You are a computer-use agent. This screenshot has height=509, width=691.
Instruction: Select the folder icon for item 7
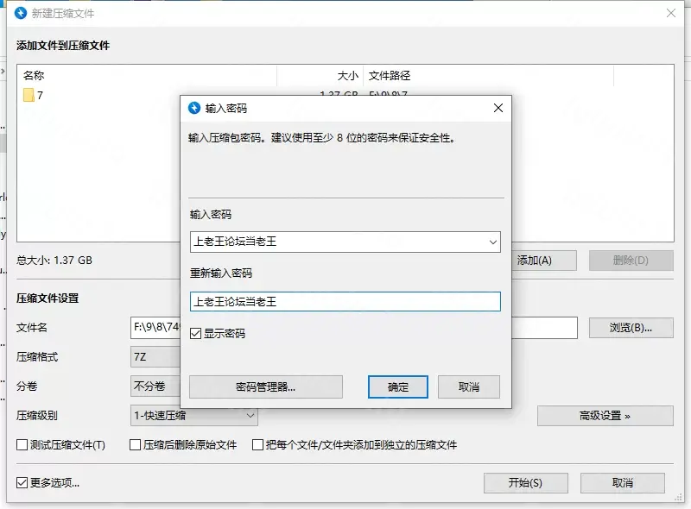[x=29, y=95]
